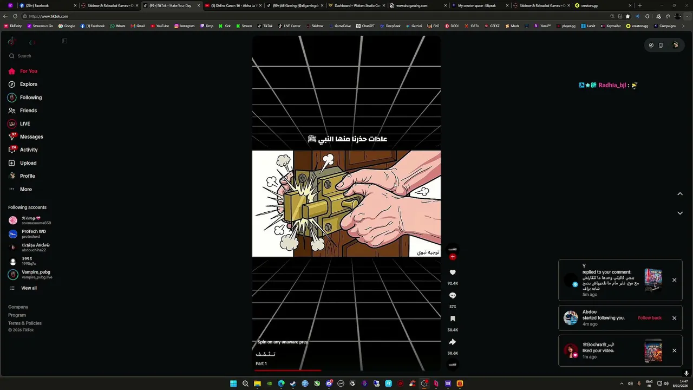Open the YouTube bookmark
The height and width of the screenshot is (390, 693).
(x=160, y=26)
